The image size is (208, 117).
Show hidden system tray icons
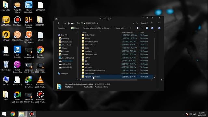point(183,114)
